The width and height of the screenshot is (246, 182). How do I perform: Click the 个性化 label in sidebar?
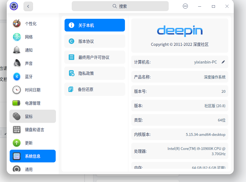[x=31, y=23]
